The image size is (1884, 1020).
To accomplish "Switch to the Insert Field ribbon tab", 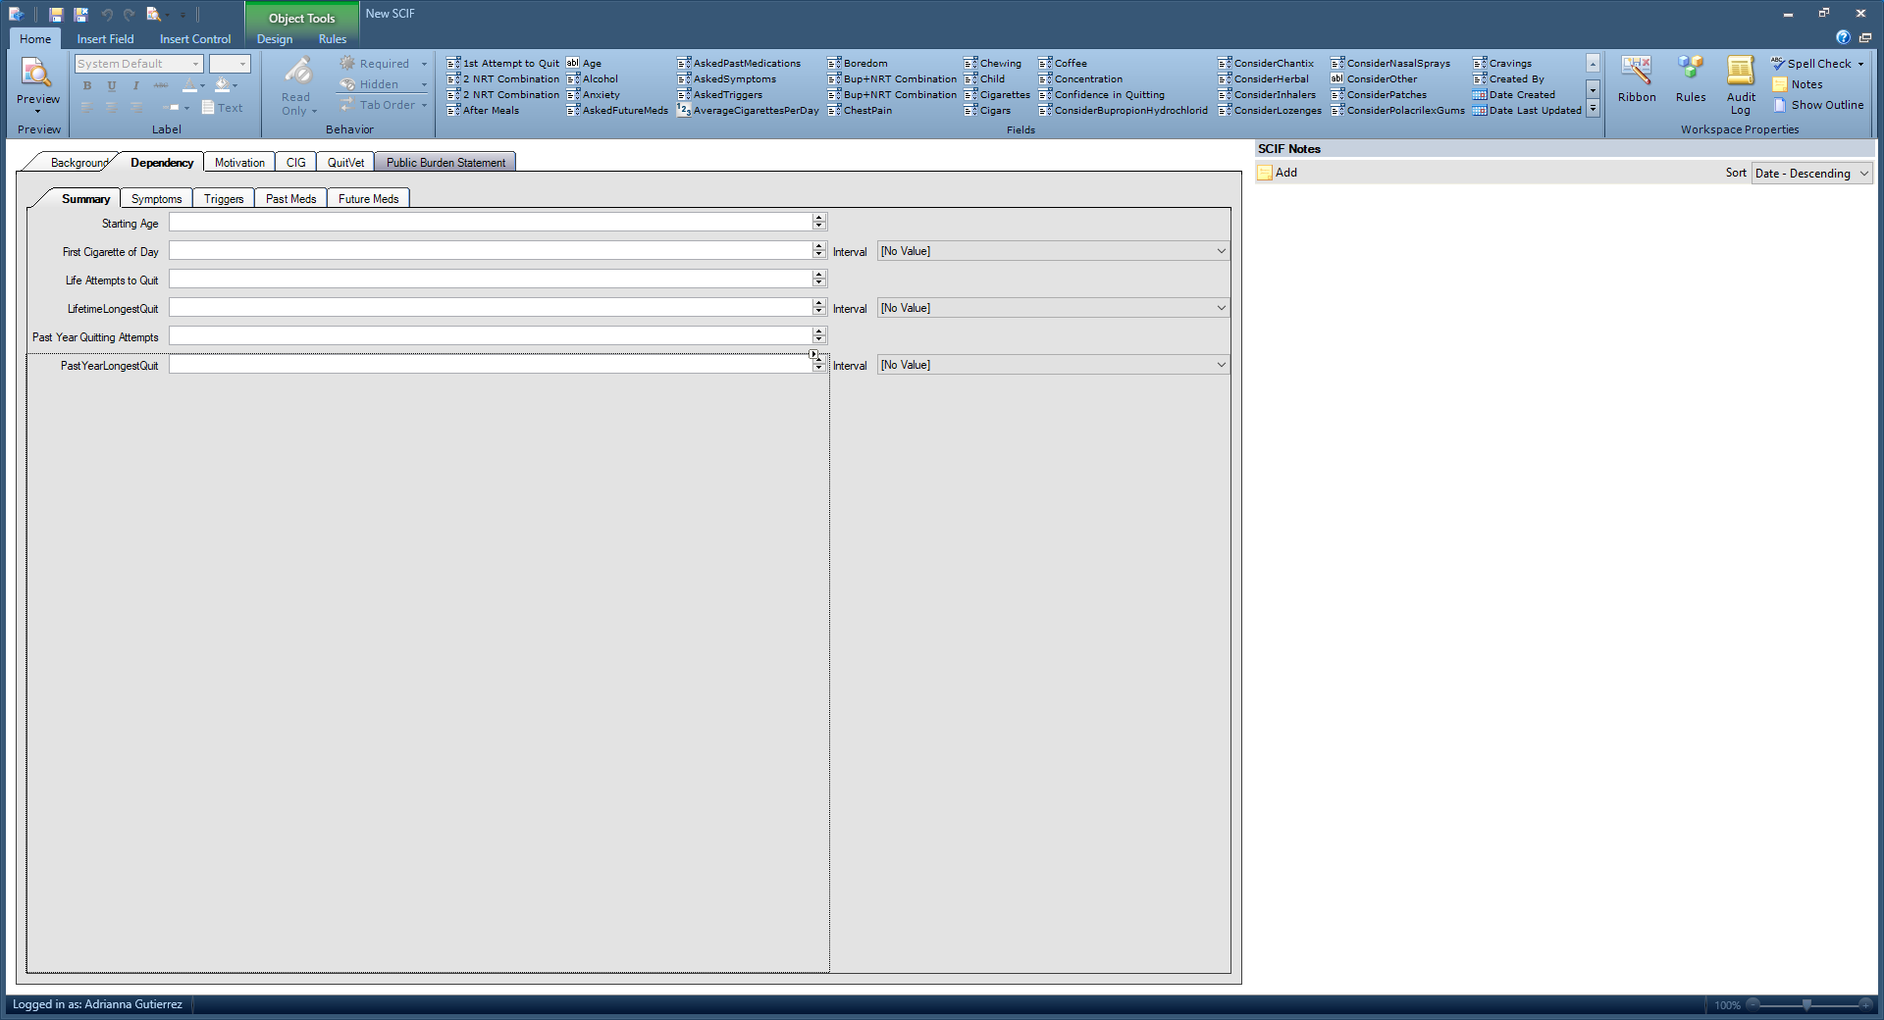I will click(105, 39).
